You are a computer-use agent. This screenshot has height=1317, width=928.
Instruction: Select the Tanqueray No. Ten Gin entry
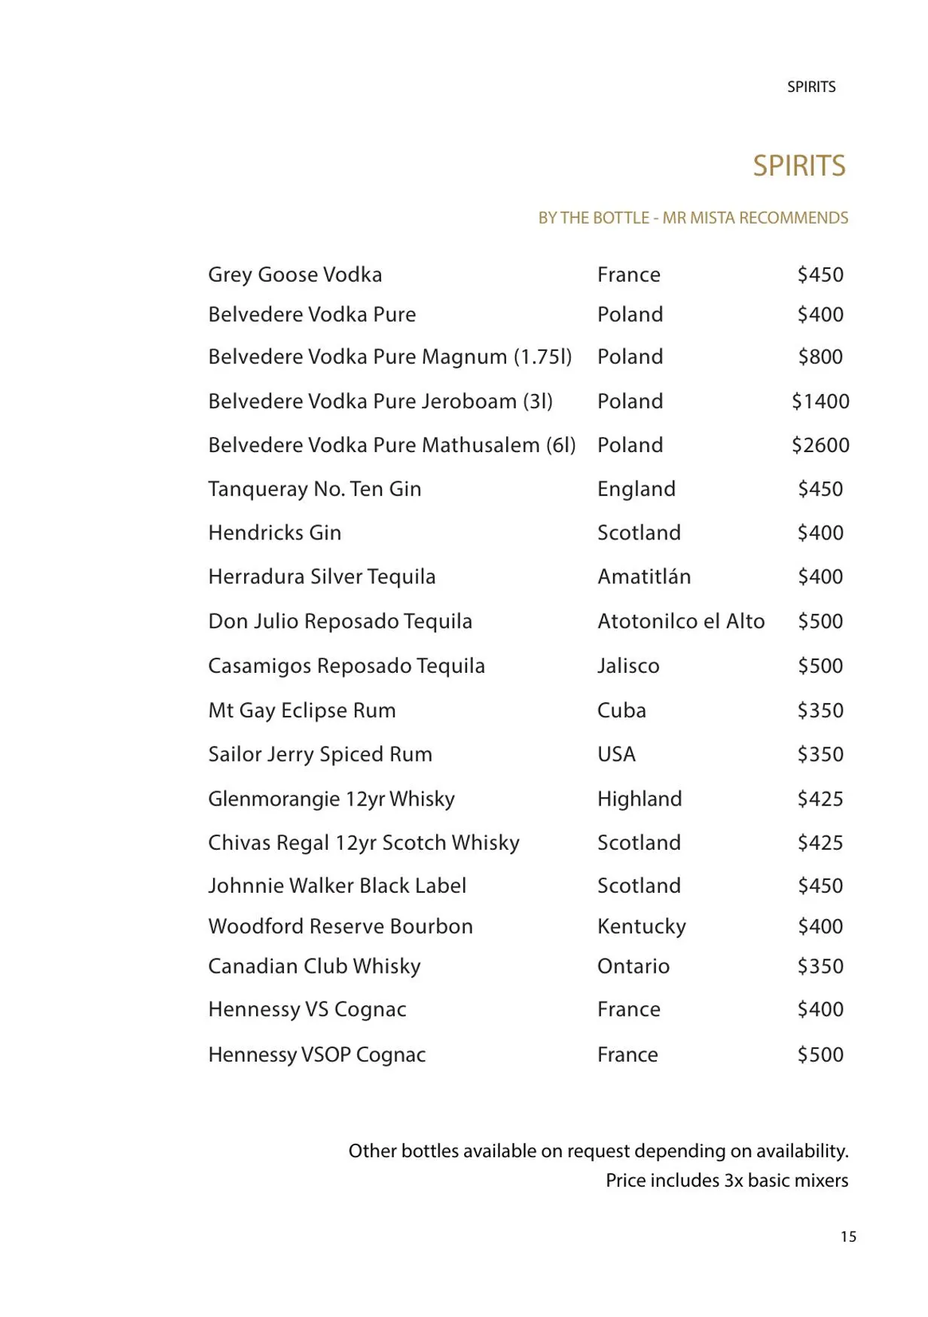(x=315, y=489)
